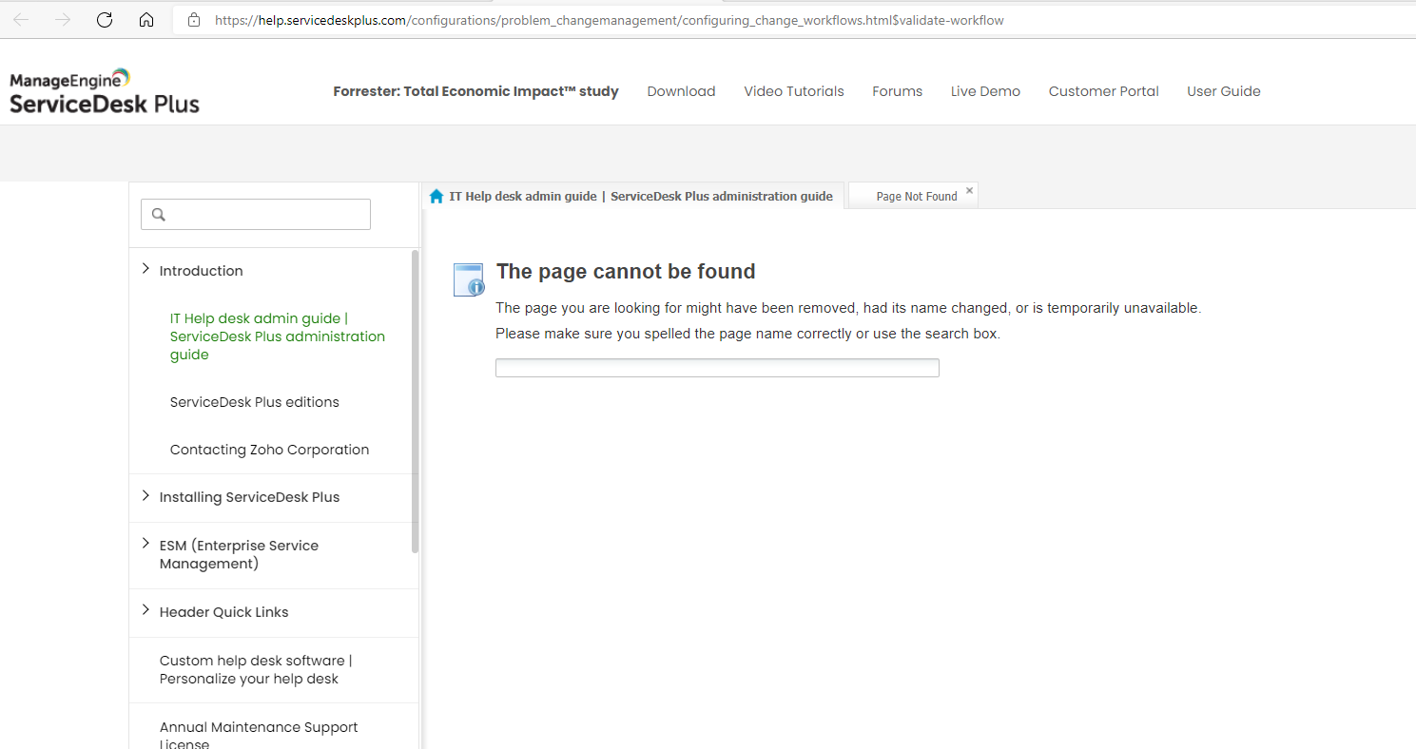Select the Introduction tree item
The height and width of the screenshot is (749, 1416).
point(201,271)
